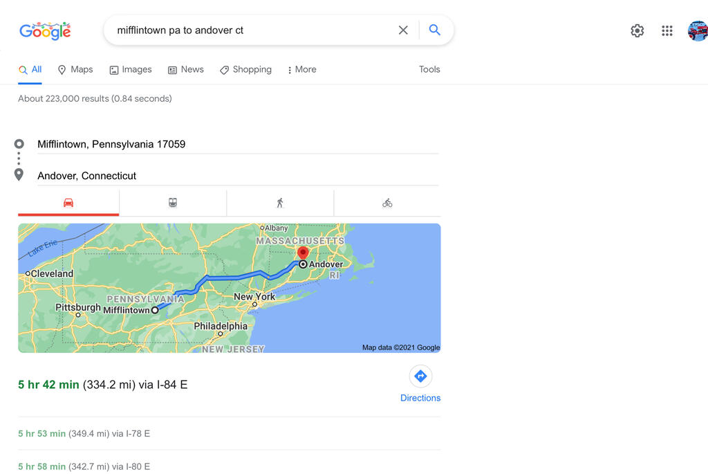Open the Tools options
Viewport: 708px width, 474px height.
(429, 70)
